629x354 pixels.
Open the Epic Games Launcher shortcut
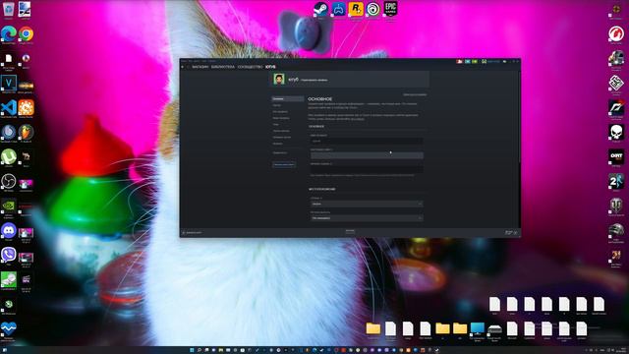coord(391,9)
